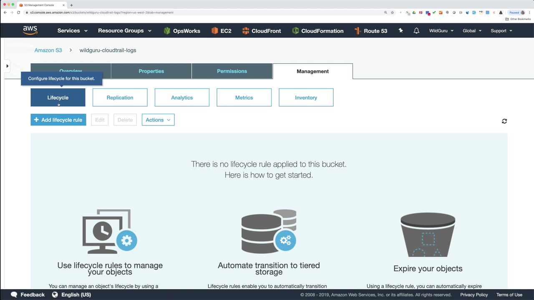Open the Actions dropdown

point(158,120)
